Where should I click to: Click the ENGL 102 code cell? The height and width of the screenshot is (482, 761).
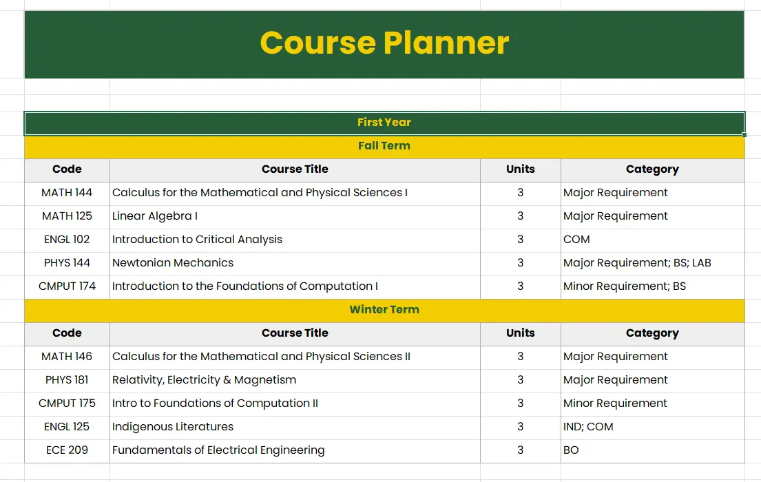(67, 240)
